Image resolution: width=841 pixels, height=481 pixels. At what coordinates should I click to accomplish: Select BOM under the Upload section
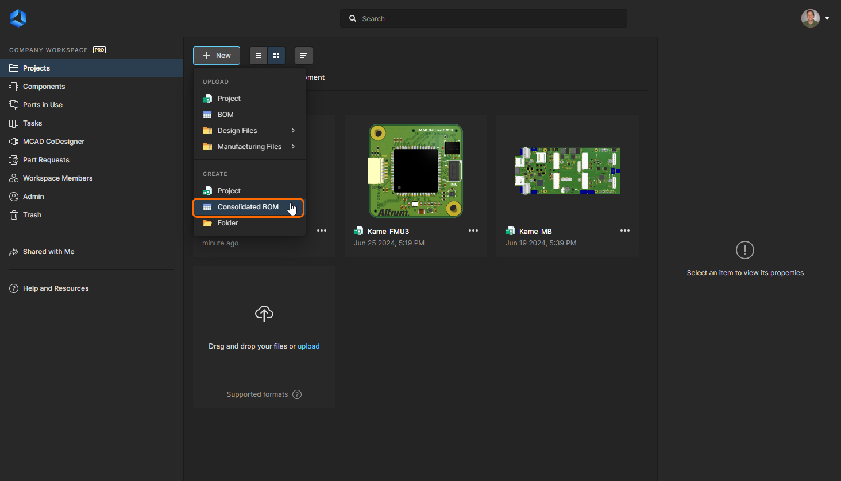coord(225,115)
